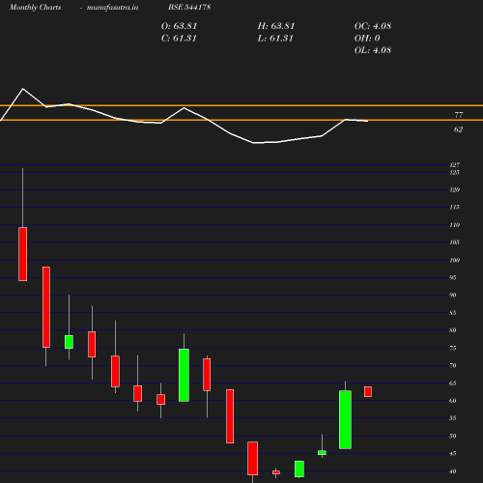
Task: Click the price axis label 60
Action: tap(453, 401)
